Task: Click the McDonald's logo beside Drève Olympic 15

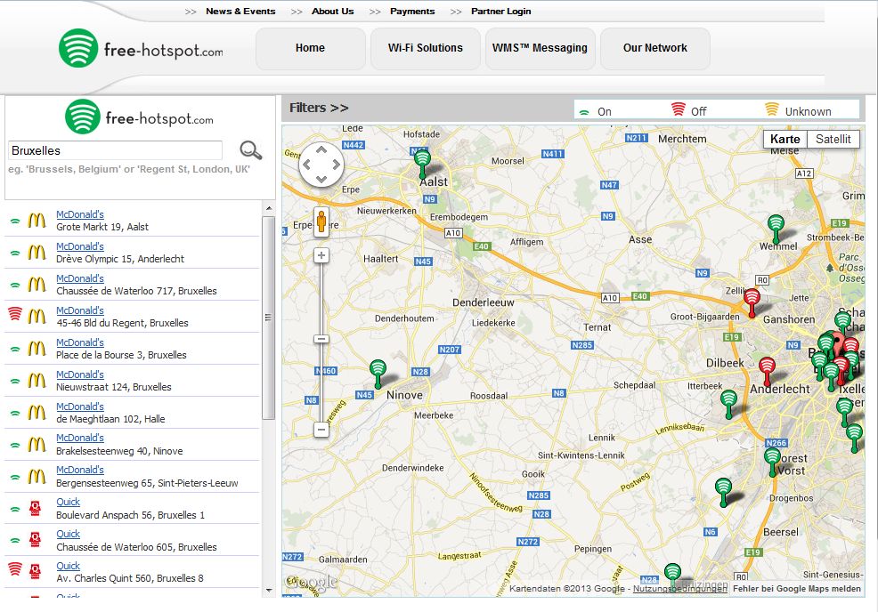Action: pyautogui.click(x=37, y=253)
